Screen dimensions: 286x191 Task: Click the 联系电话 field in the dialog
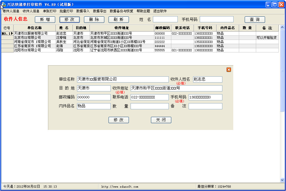pos(150,97)
